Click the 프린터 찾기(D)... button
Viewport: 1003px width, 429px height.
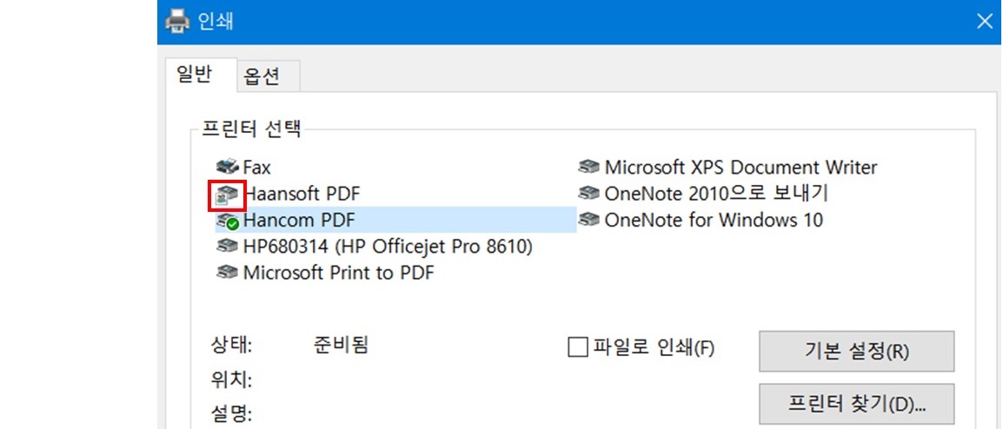(x=856, y=404)
